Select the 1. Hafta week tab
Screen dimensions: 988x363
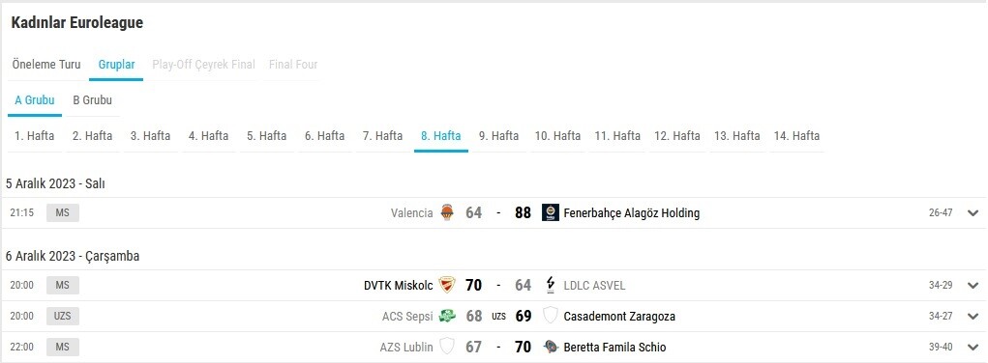(x=35, y=136)
